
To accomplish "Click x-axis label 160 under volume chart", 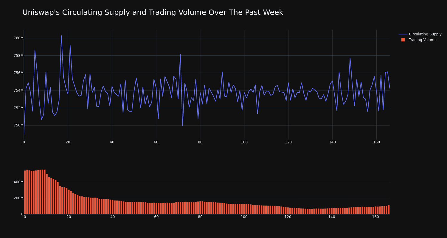I will 375,217.
